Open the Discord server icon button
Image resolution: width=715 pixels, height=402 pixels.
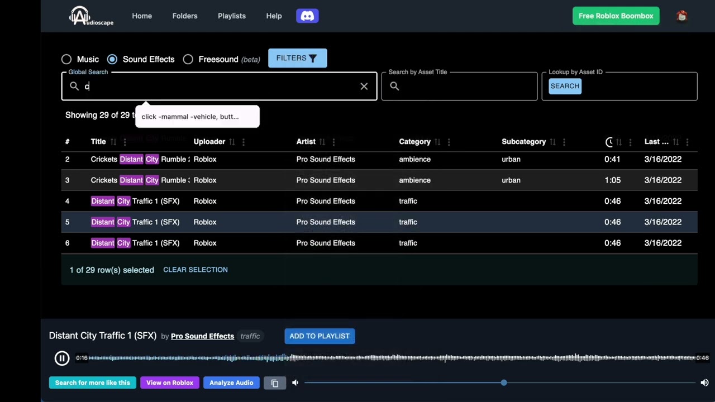(307, 16)
